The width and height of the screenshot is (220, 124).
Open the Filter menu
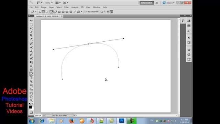pos(66,7)
